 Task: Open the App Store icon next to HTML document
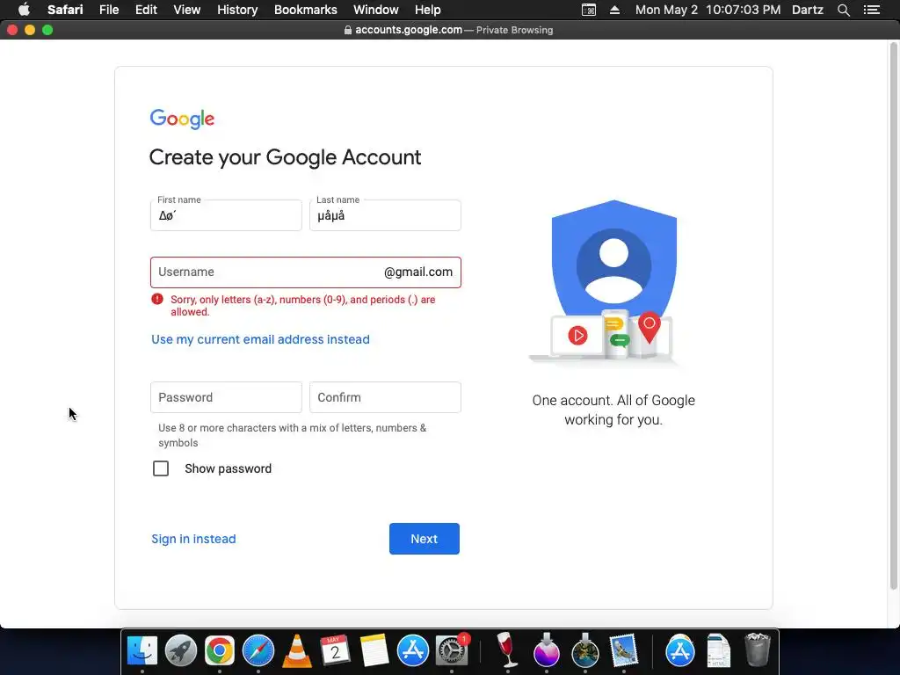click(680, 651)
